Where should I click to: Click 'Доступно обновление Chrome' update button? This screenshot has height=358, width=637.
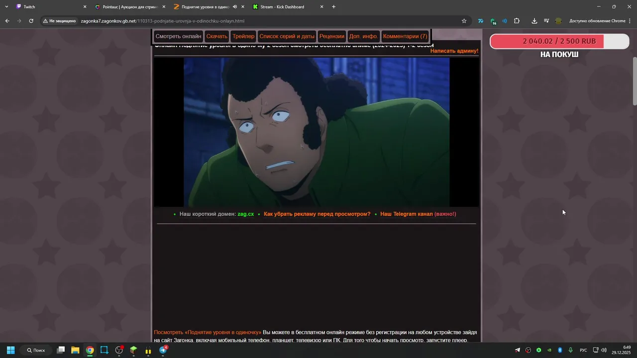click(x=597, y=21)
